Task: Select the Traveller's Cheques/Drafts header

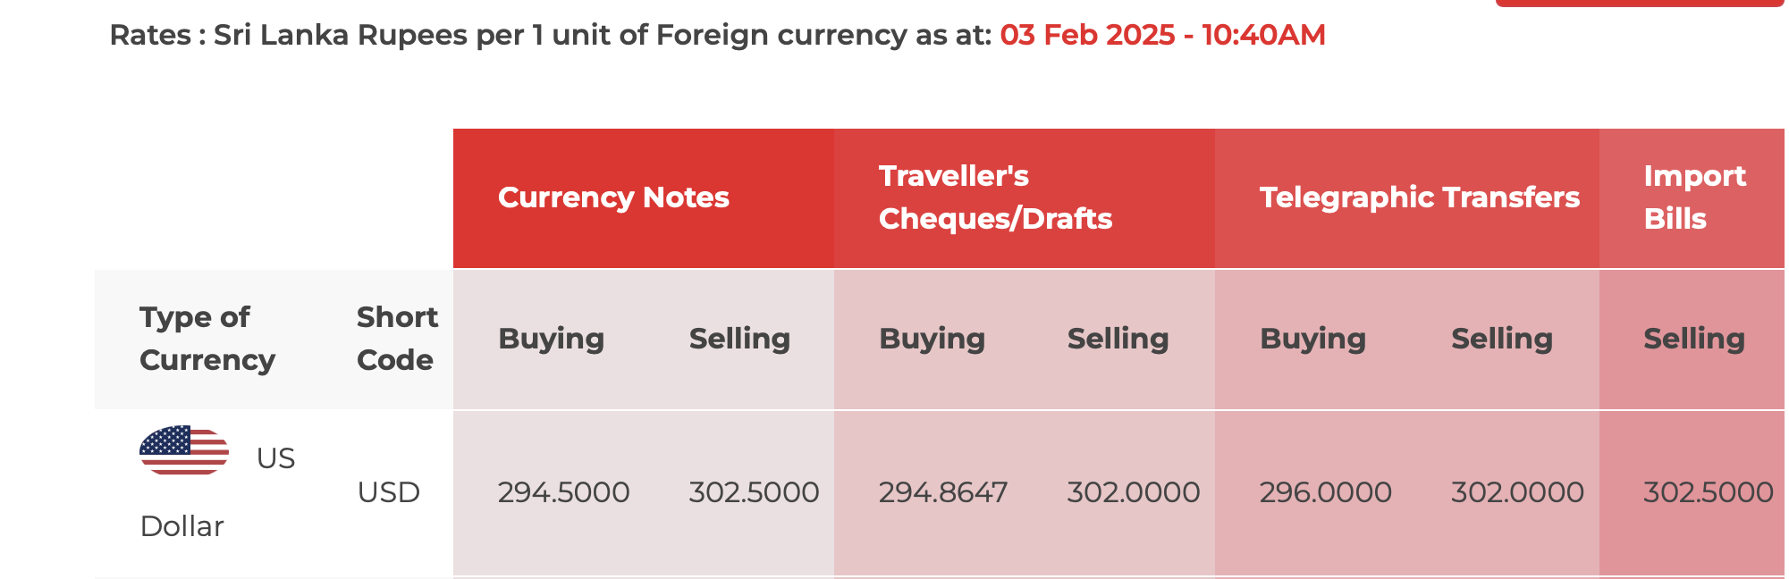Action: click(995, 197)
